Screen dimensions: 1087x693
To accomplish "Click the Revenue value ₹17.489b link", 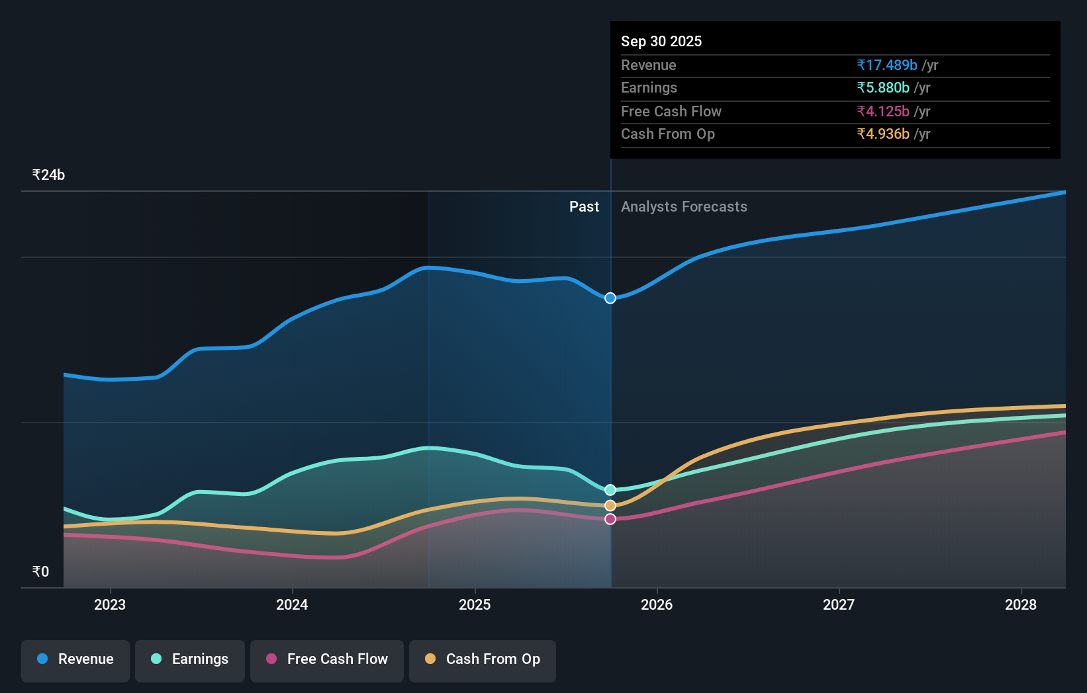I will [887, 65].
